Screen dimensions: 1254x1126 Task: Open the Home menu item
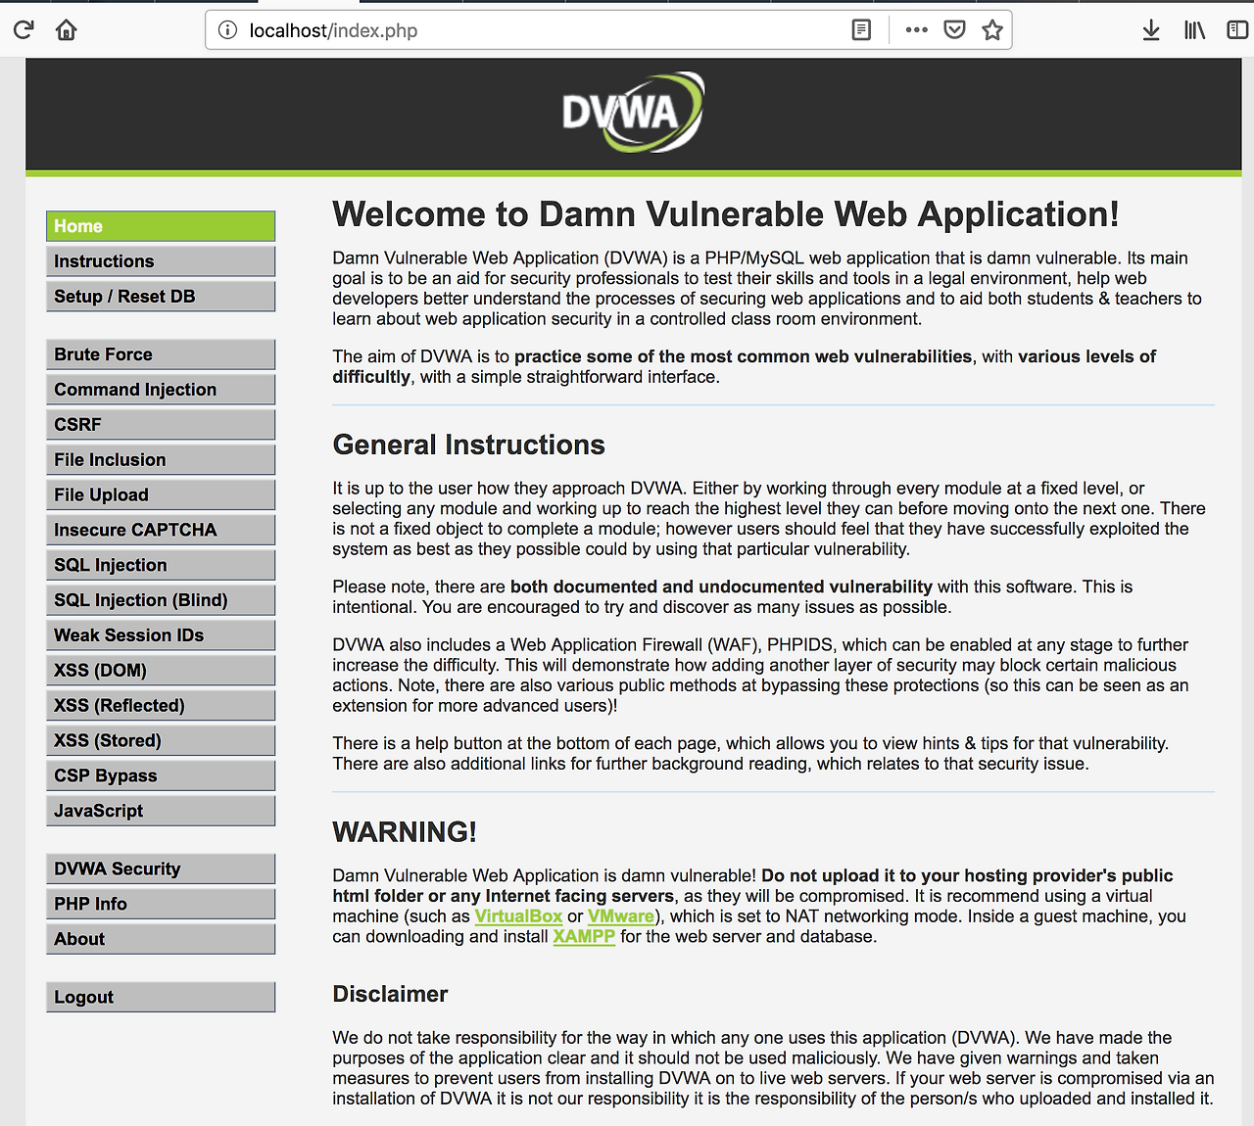161,226
